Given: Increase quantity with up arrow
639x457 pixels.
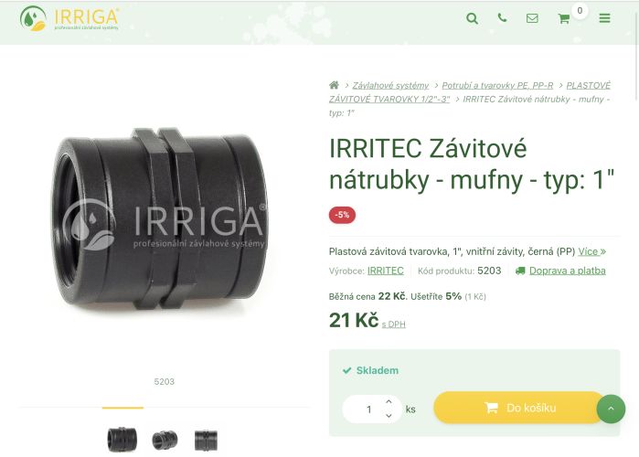Looking at the screenshot, I should (389, 401).
